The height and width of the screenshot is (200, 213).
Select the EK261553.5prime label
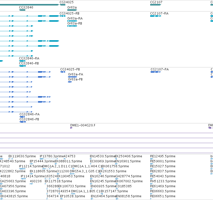[x=113, y=171]
